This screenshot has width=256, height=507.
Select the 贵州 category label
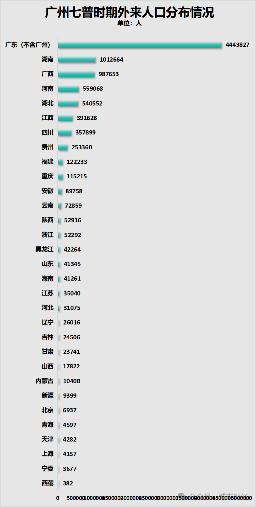(47, 147)
